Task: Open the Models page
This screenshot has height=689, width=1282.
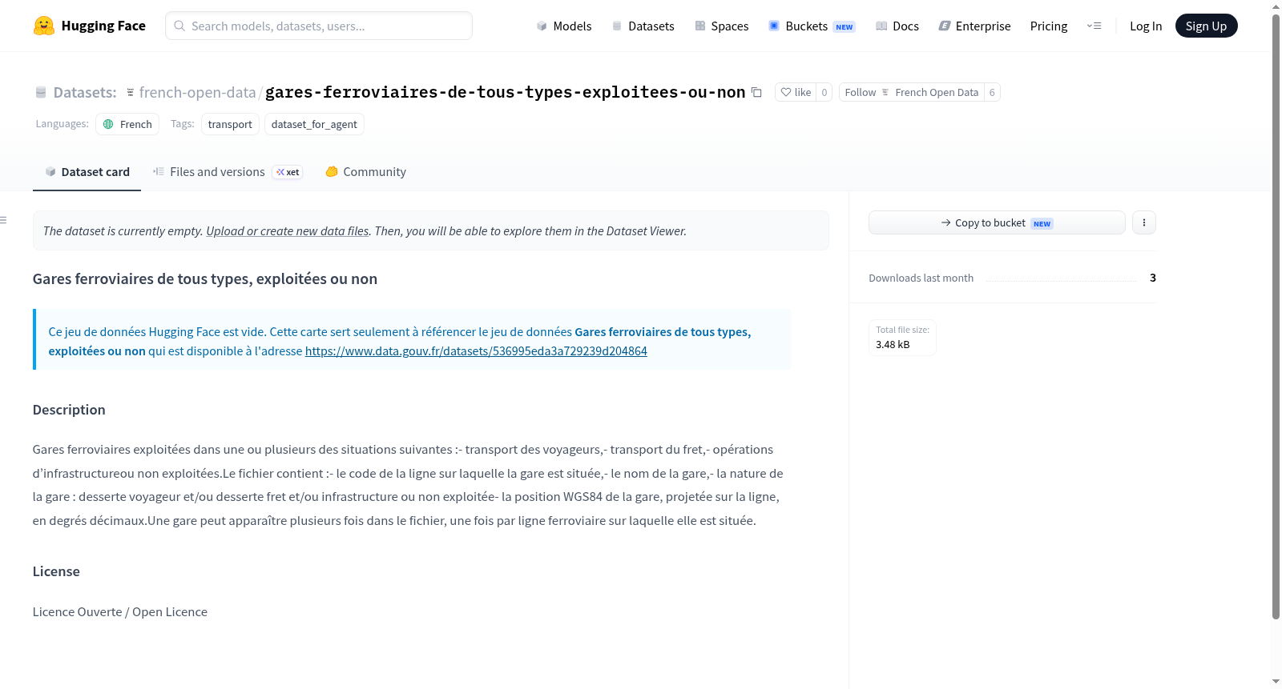Action: pos(564,26)
